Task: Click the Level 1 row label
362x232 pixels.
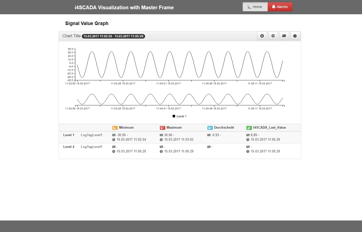Action: (x=69, y=135)
